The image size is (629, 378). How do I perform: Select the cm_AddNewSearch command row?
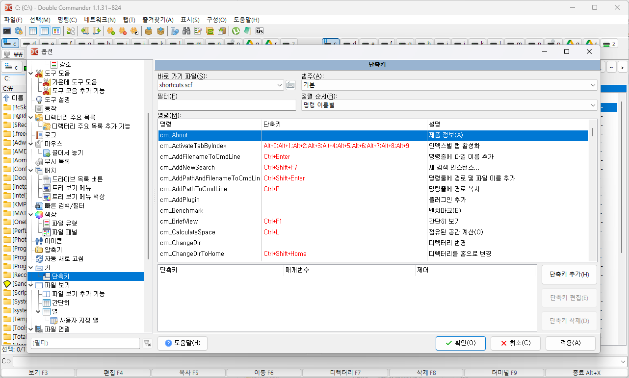(x=373, y=167)
